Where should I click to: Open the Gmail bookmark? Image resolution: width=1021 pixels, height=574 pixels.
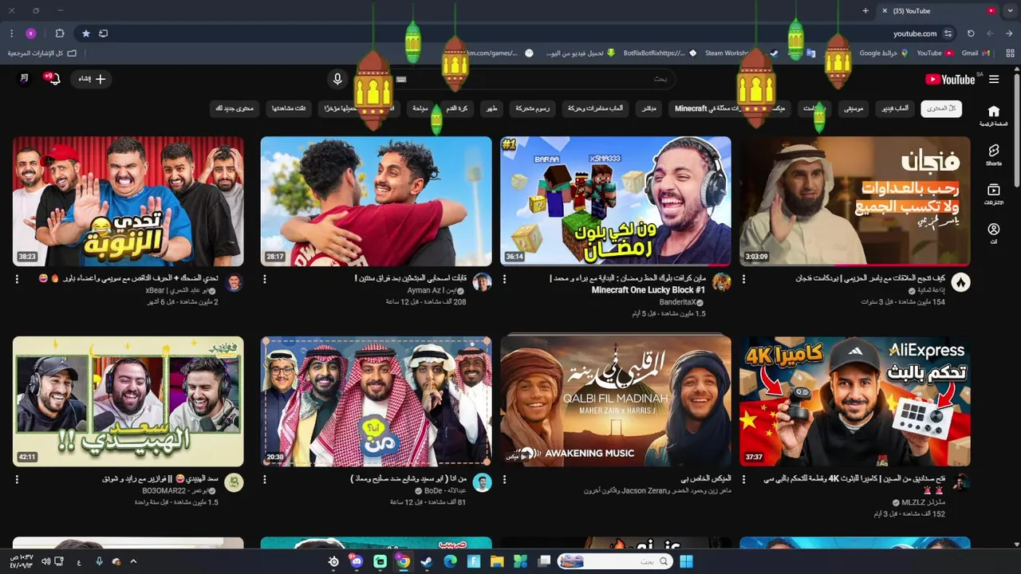(976, 53)
